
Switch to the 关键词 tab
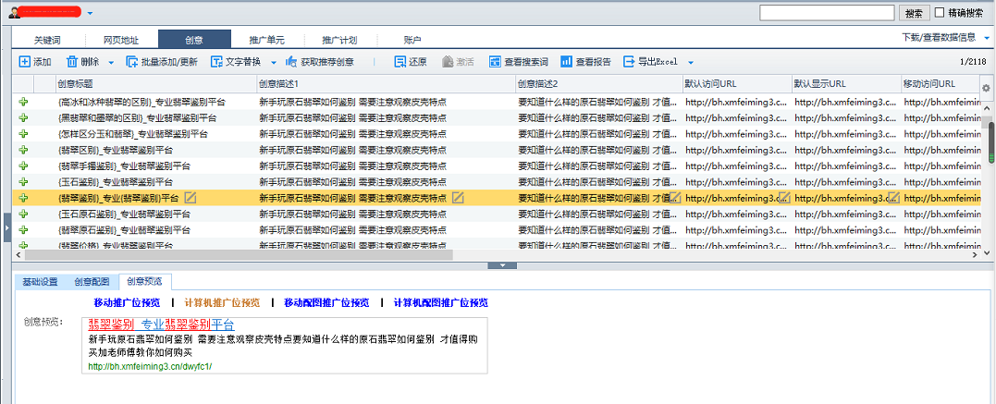click(47, 41)
